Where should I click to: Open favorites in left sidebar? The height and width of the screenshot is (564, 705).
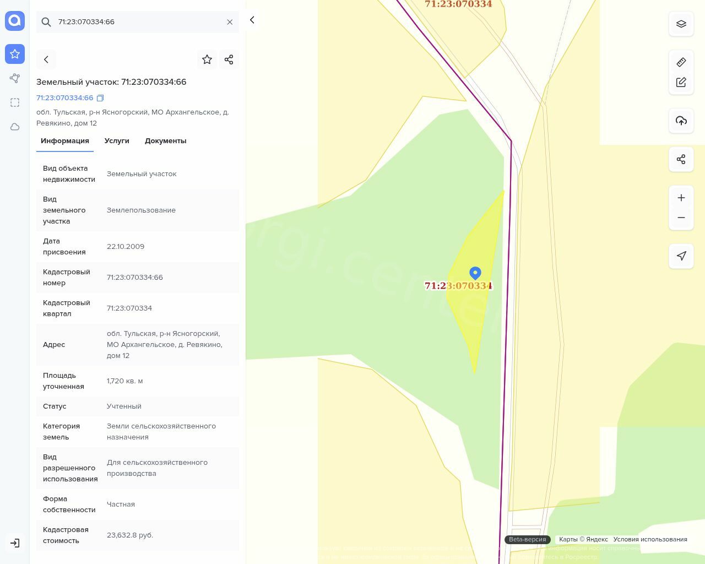pos(15,54)
